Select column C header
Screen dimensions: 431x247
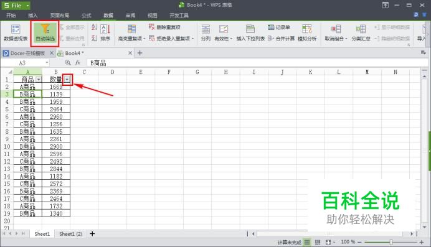click(x=84, y=72)
